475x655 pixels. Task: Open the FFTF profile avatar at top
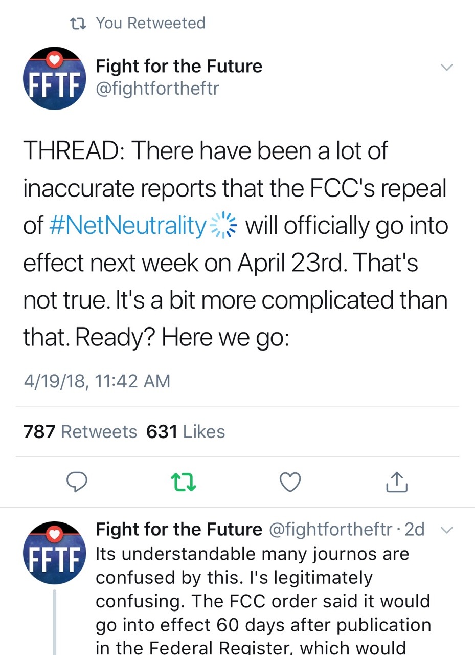[x=54, y=78]
